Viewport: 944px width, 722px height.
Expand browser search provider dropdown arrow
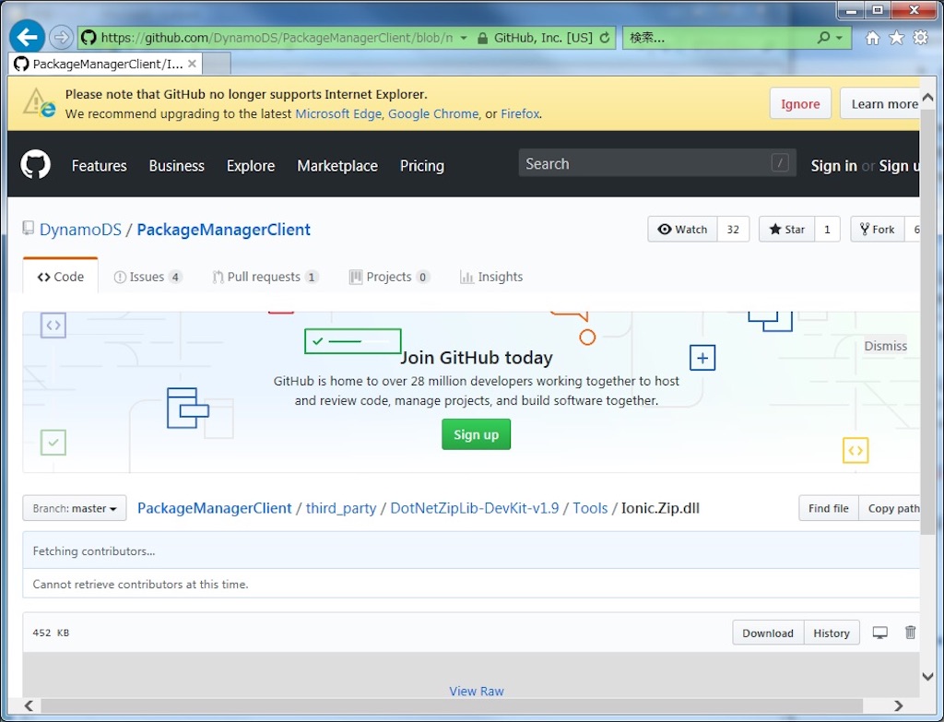click(x=839, y=38)
